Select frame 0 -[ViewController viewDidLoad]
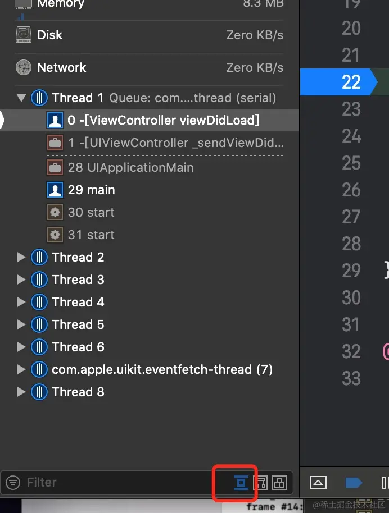Screen dimensions: 389x513 point(163,120)
